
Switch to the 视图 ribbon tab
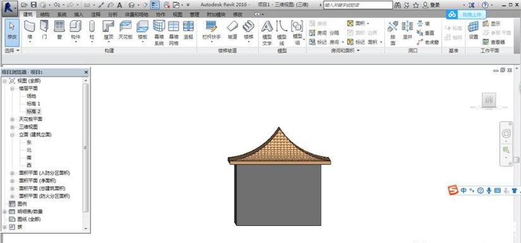pyautogui.click(x=178, y=15)
